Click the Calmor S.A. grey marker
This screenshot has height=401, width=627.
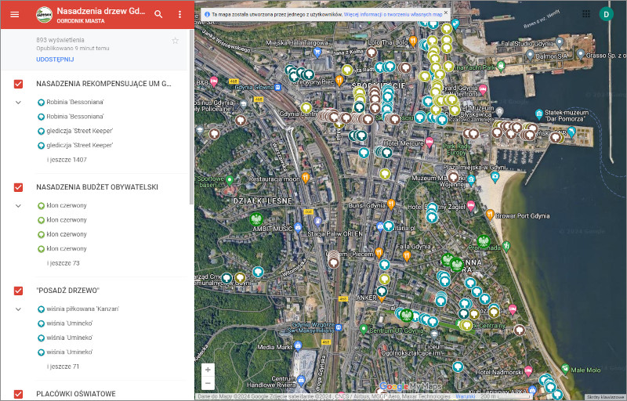(531, 54)
